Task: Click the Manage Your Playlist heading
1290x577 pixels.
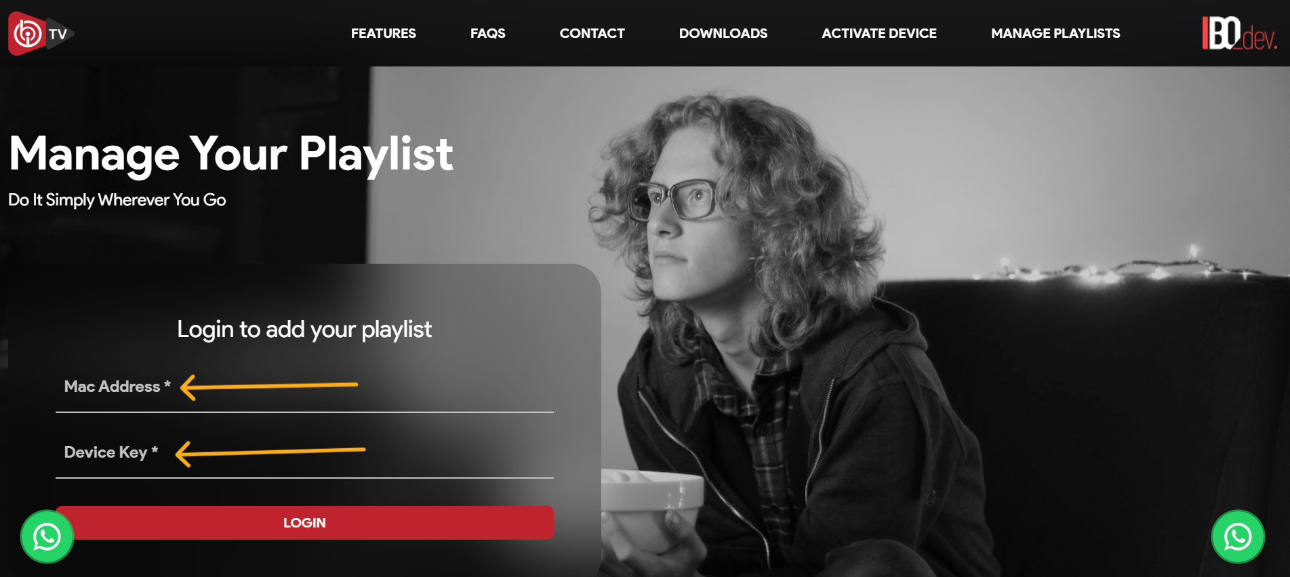Action: click(230, 154)
